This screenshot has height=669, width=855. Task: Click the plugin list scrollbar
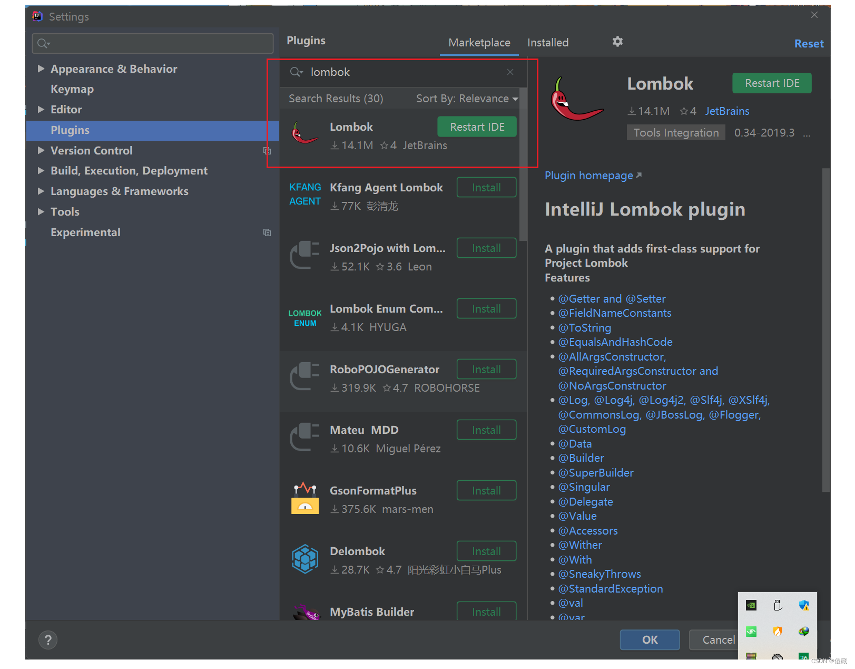523,164
